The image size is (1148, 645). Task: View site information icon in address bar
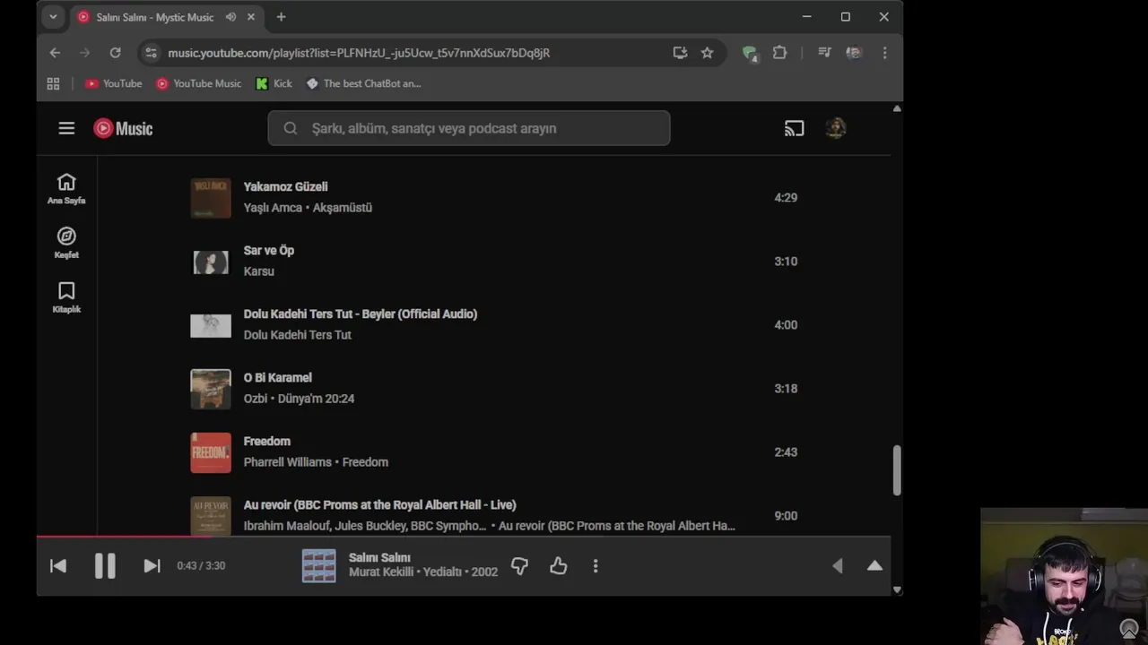[x=151, y=53]
